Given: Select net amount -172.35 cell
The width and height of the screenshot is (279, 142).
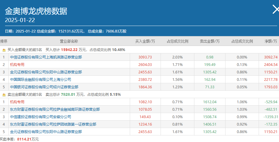Looking at the screenshot, I should point(269,124).
